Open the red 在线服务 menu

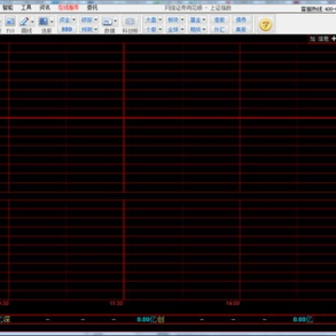(68, 7)
